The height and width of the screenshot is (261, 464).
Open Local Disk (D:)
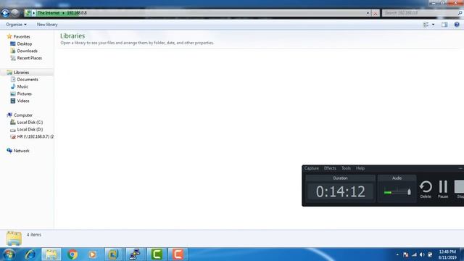tap(30, 129)
